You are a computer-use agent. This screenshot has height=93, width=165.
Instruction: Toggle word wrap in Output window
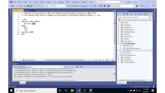click(81, 67)
